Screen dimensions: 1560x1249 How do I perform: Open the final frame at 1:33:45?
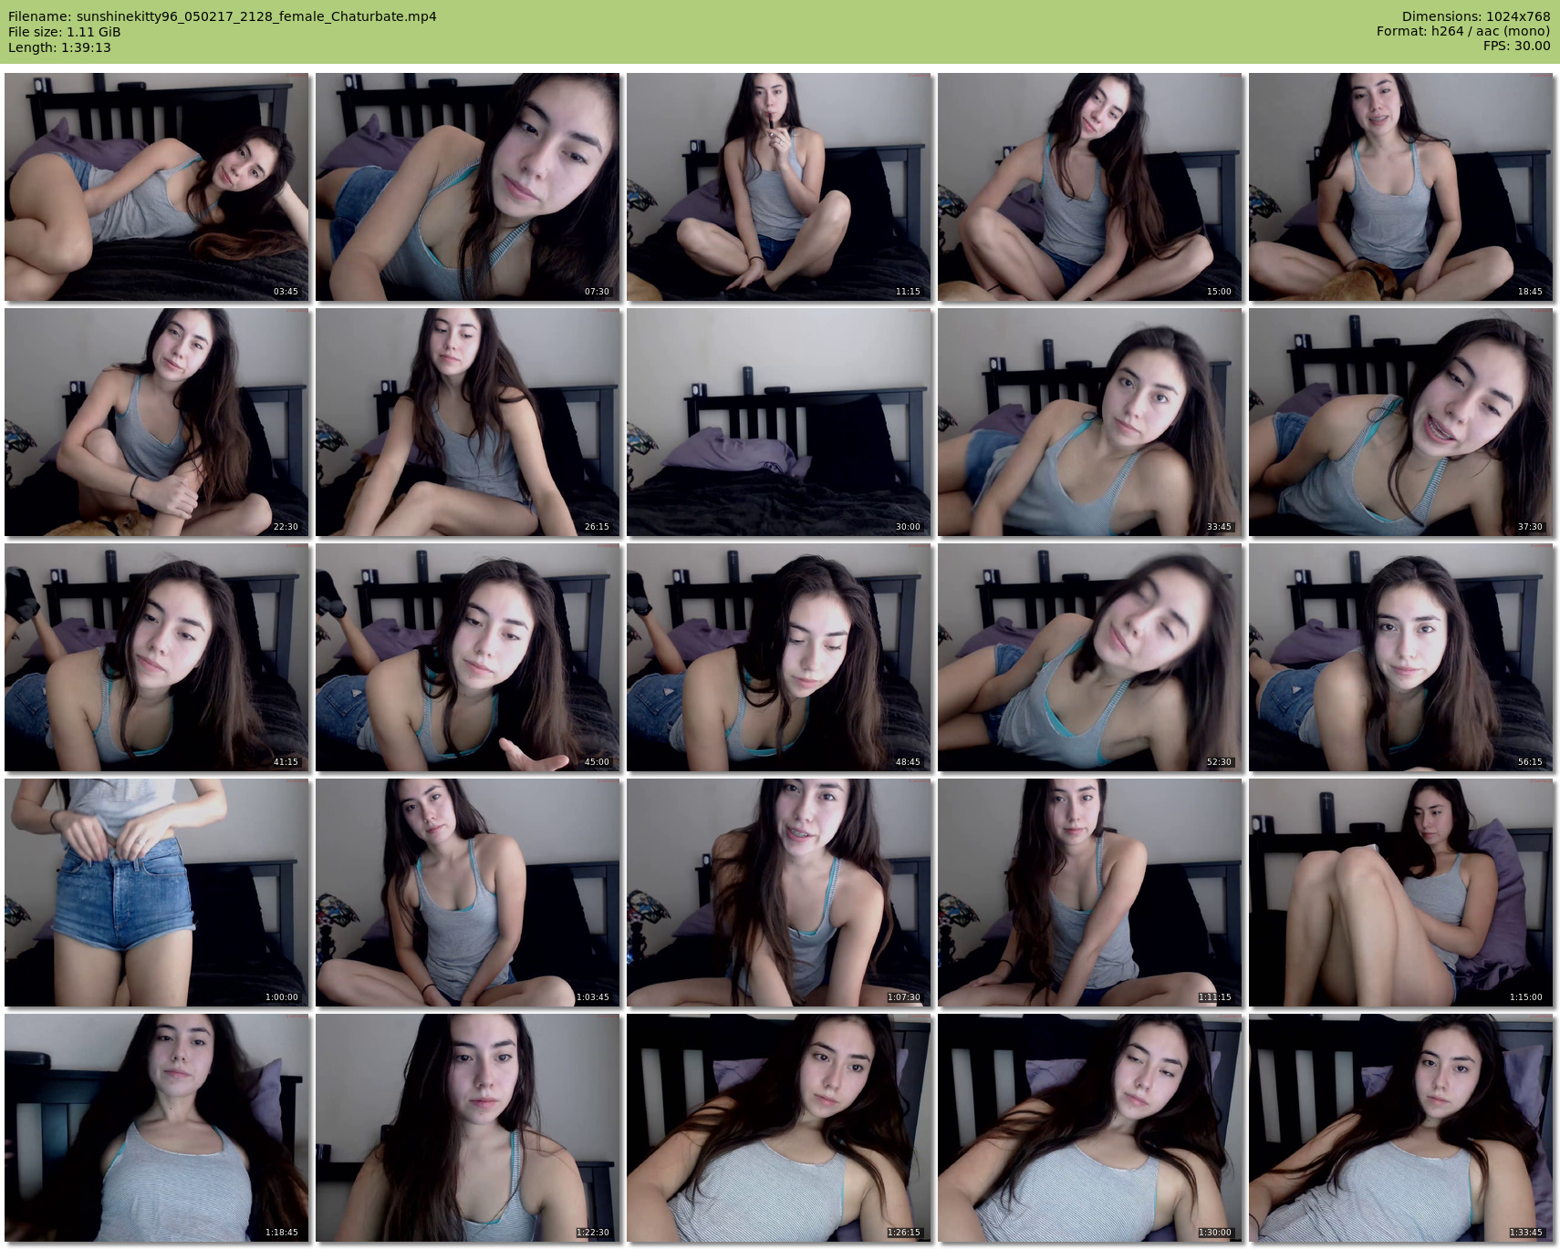1401,1128
